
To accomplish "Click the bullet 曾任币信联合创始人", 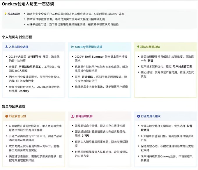I will [34, 89].
